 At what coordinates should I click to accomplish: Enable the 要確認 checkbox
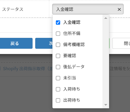pos(58,56)
